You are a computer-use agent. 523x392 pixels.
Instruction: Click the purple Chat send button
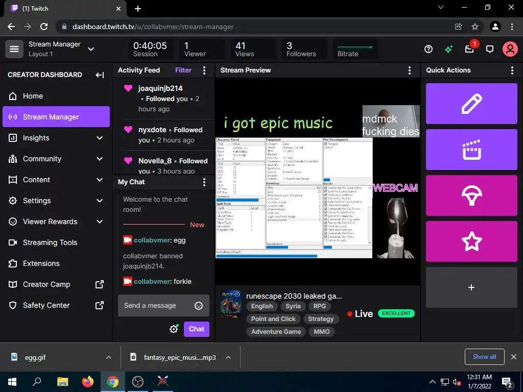197,329
